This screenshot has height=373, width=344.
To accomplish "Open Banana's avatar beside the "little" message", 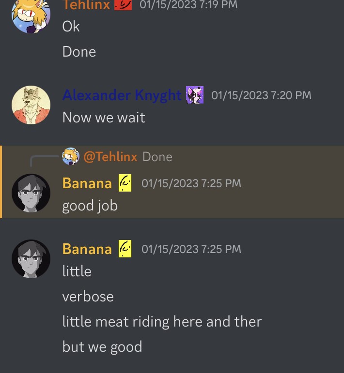I will [x=31, y=259].
